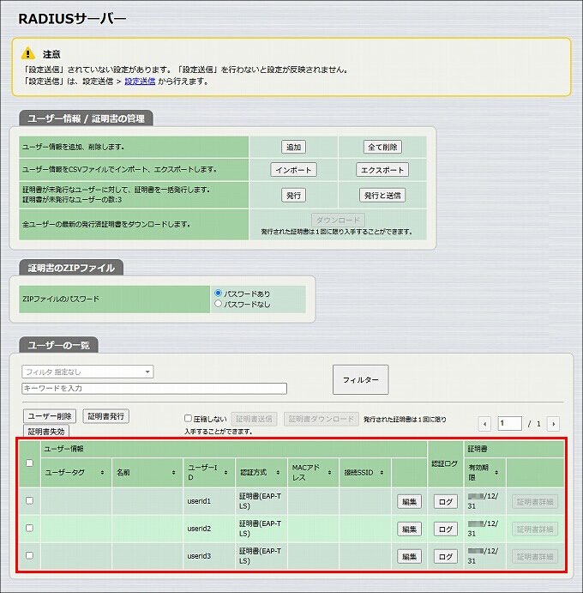Toggle the select-all checkbox in table header
Image resolution: width=583 pixels, height=593 pixels.
click(29, 463)
